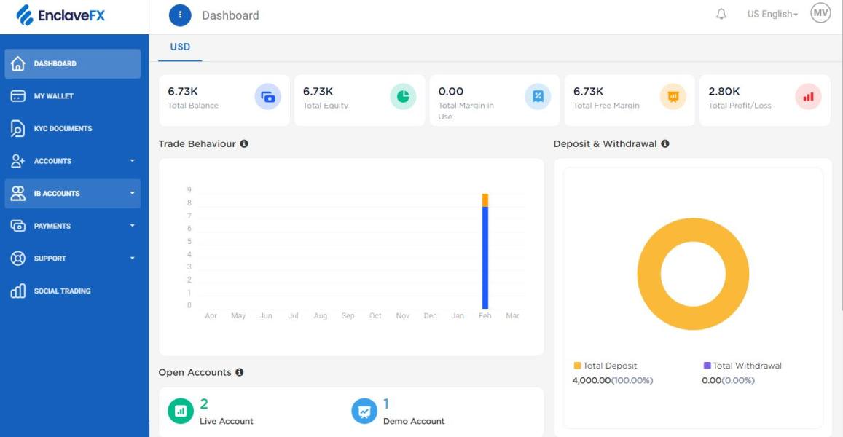The height and width of the screenshot is (437, 843).
Task: Expand the IB Accounts sidebar menu
Action: pos(72,194)
